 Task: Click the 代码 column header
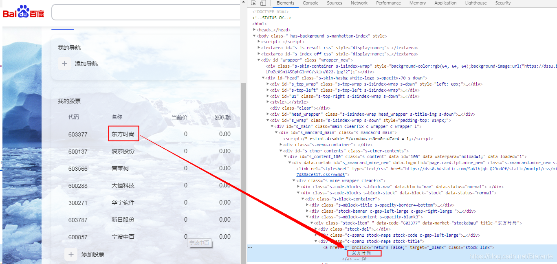coord(74,117)
